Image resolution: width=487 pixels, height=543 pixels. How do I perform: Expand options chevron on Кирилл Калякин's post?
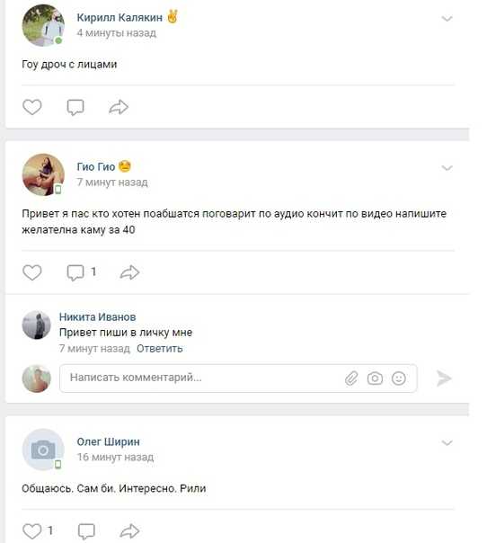pos(447,19)
